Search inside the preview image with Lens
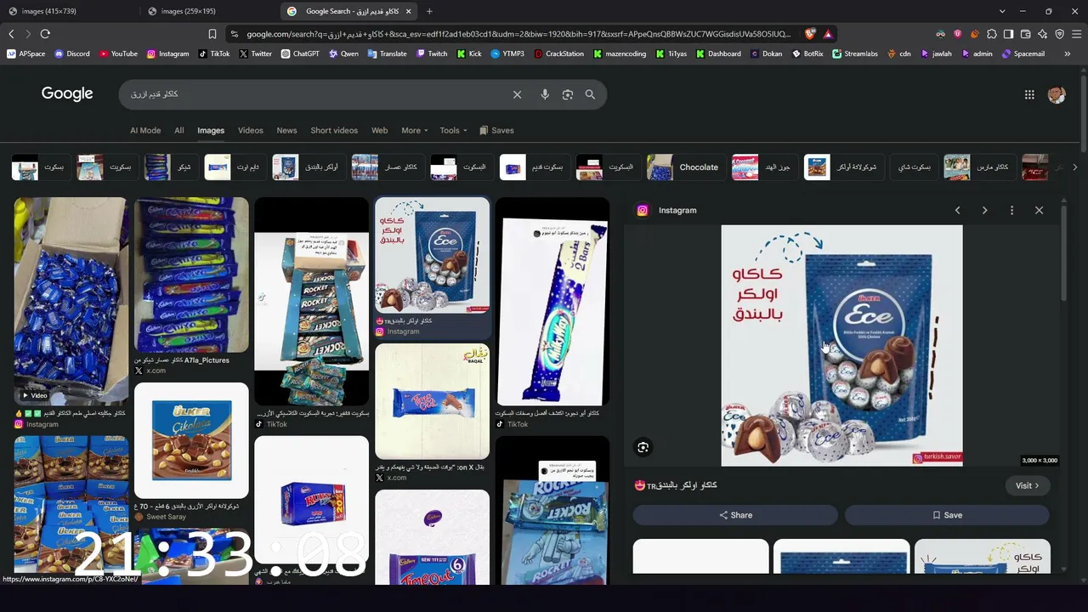 coord(643,447)
